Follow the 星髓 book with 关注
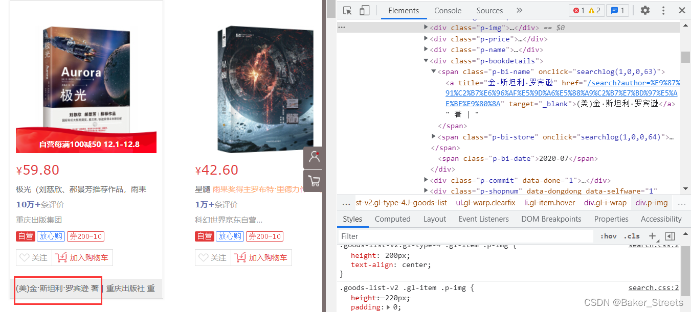The image size is (691, 312). click(213, 258)
